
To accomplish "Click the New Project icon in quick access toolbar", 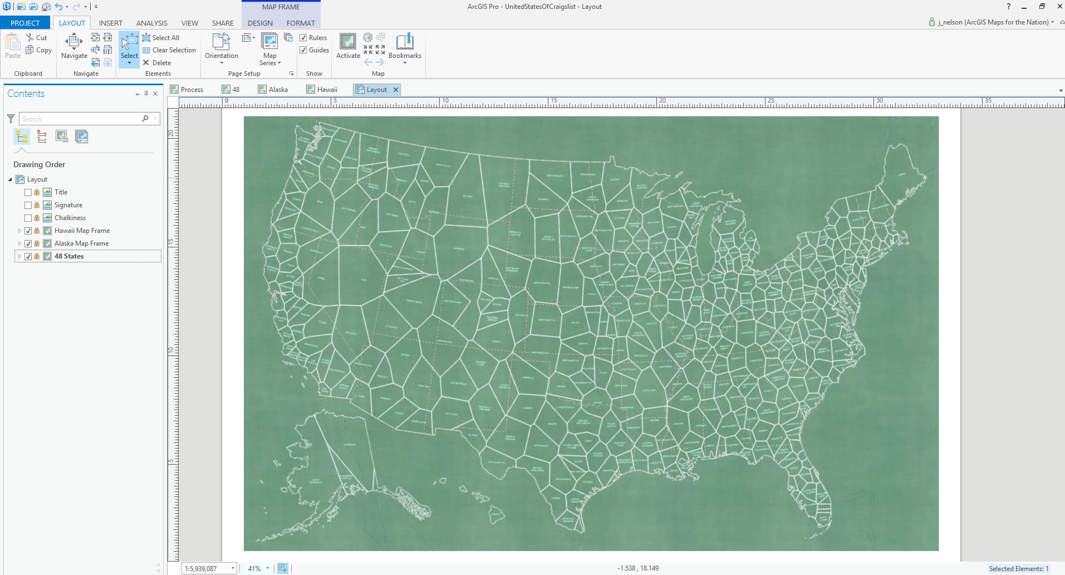I will pos(21,7).
